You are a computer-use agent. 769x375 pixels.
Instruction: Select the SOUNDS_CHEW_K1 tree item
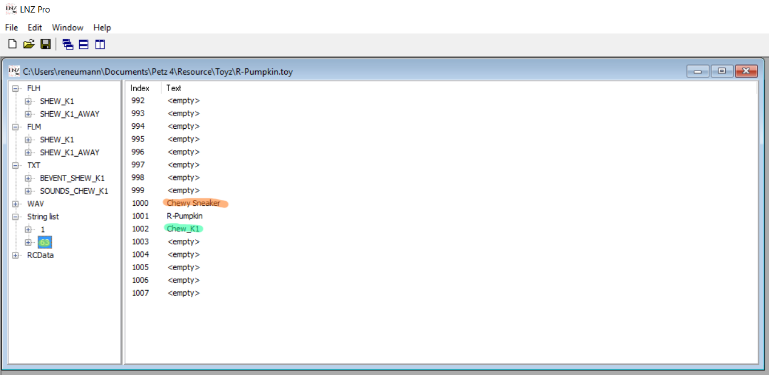click(74, 191)
